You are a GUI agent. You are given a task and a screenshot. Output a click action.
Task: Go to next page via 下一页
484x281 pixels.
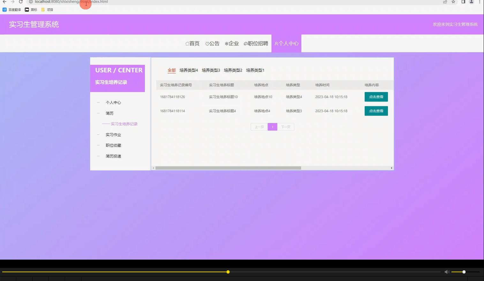(x=285, y=127)
